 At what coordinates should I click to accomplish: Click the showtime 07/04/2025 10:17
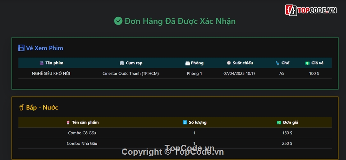click(x=239, y=74)
